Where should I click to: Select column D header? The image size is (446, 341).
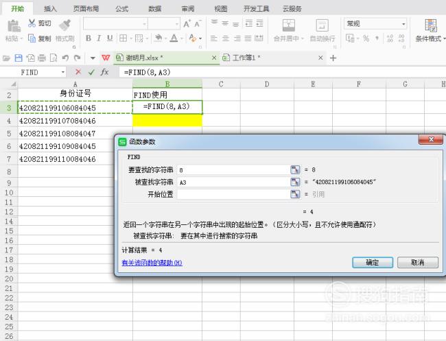pyautogui.click(x=267, y=84)
